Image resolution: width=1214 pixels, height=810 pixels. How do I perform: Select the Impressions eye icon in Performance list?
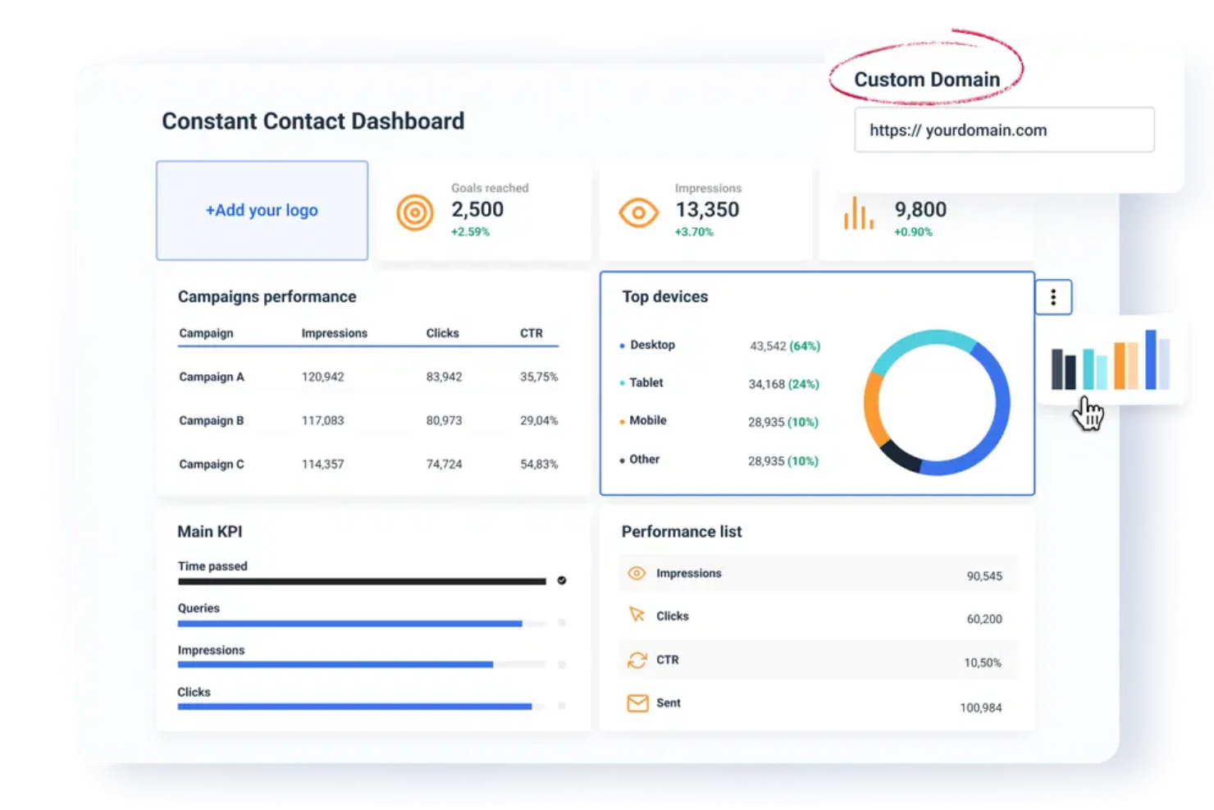637,573
